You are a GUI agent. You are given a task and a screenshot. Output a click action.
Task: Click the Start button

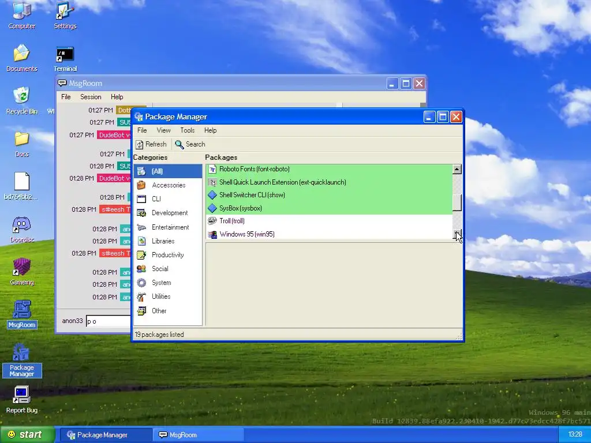point(27,435)
